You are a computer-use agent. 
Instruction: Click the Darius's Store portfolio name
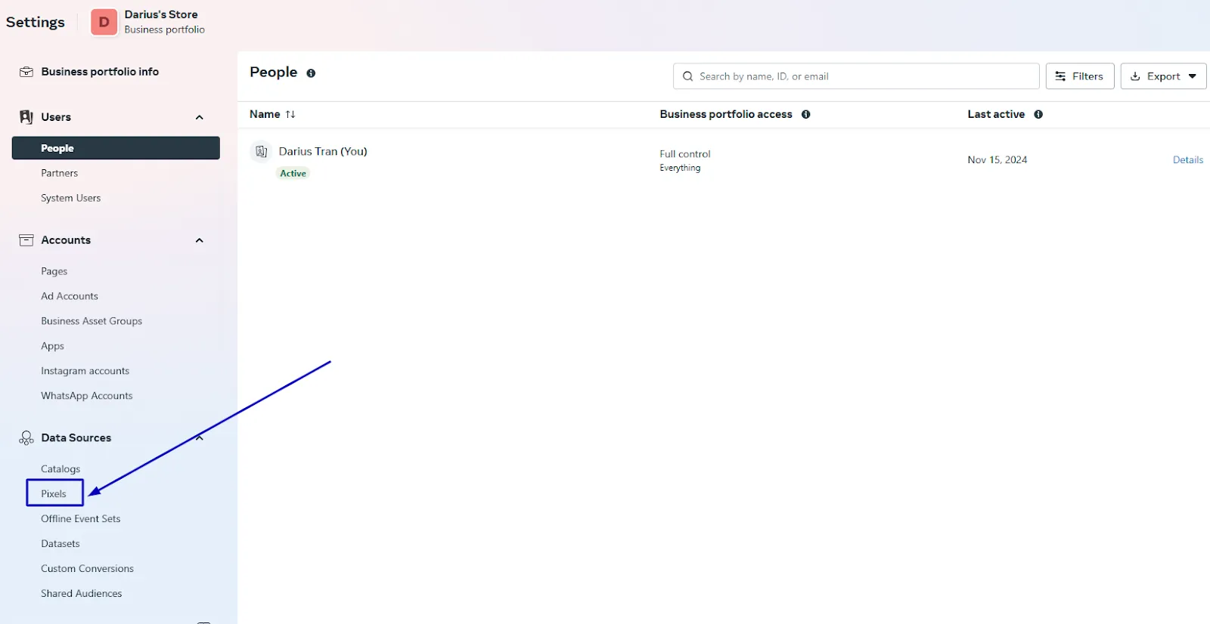point(161,14)
